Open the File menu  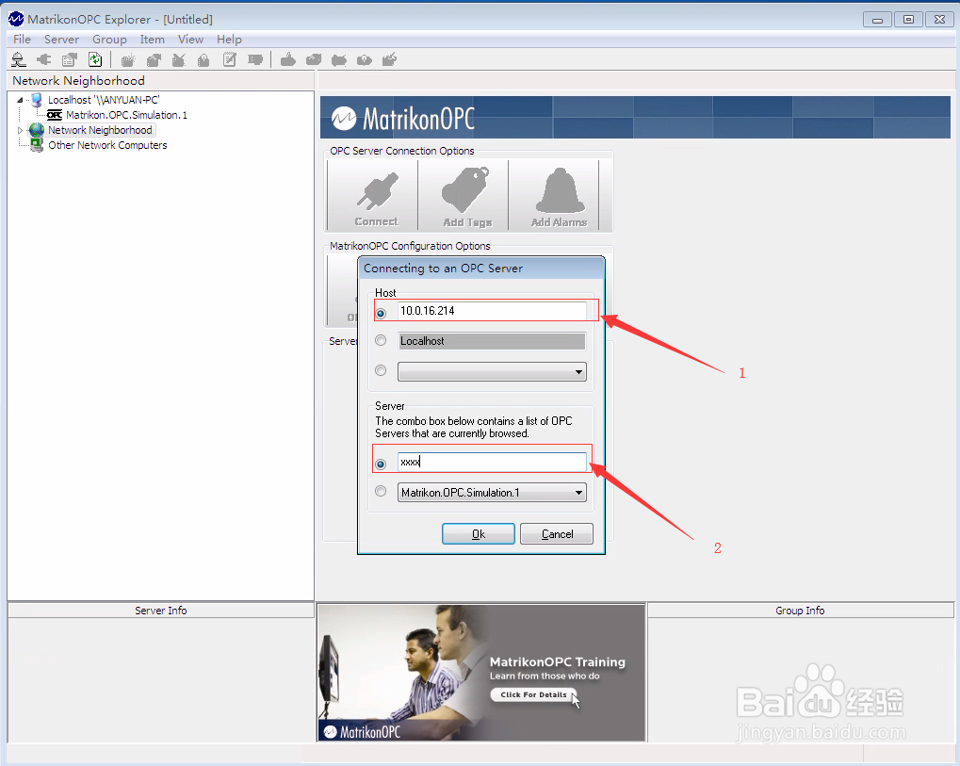click(22, 40)
